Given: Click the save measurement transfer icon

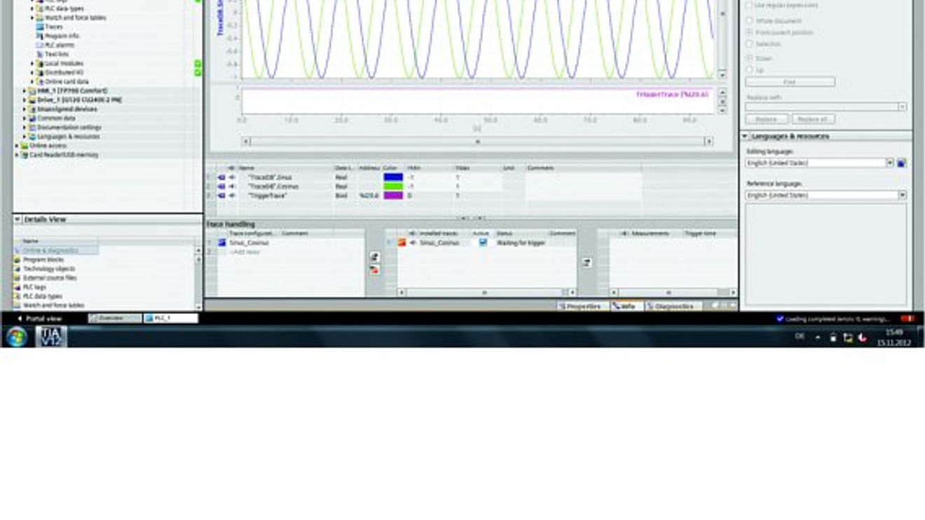Looking at the screenshot, I should (x=587, y=263).
